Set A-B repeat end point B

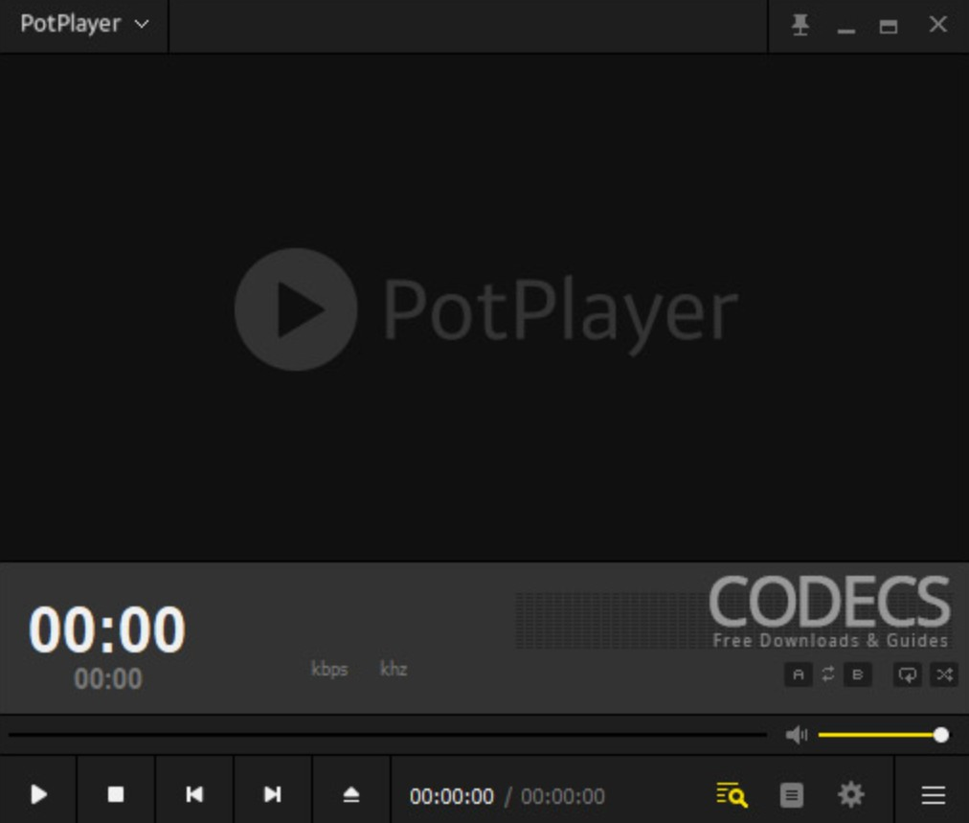click(858, 674)
